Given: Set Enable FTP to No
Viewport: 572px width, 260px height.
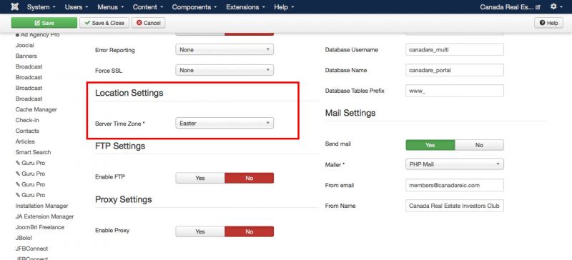Looking at the screenshot, I should [x=249, y=178].
